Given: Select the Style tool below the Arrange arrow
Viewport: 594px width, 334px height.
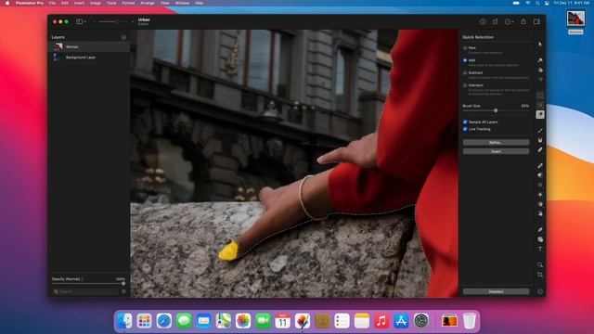Looking at the screenshot, I should (540, 60).
